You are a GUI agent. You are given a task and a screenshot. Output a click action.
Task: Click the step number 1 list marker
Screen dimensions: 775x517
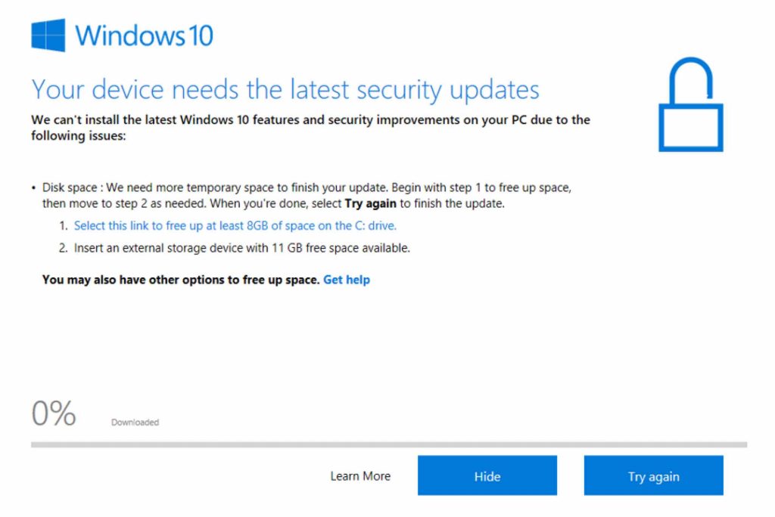[64, 225]
